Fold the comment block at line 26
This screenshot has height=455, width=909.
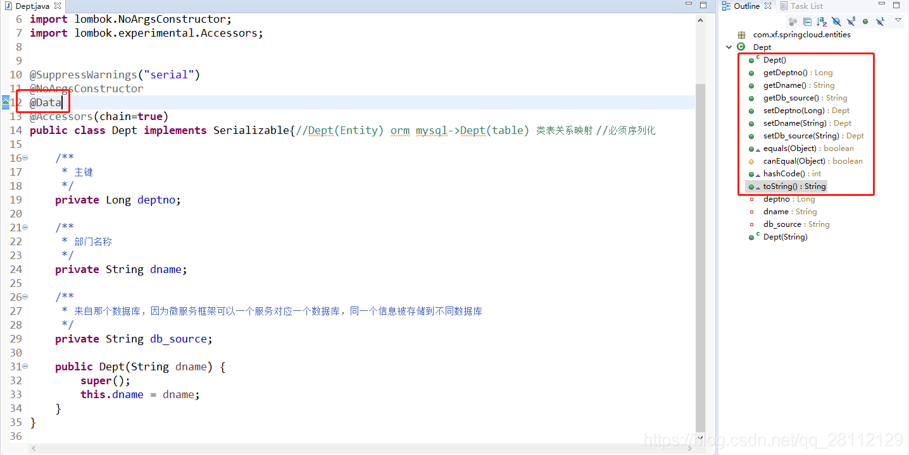click(x=25, y=297)
